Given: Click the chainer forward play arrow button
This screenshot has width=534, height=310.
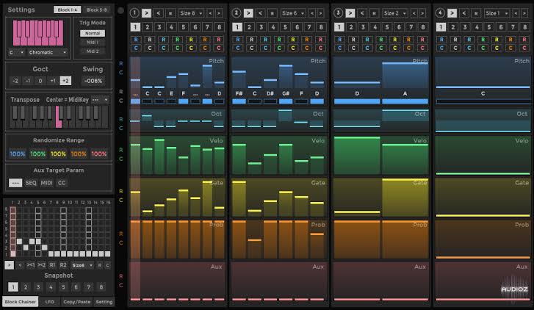Looking at the screenshot, I should point(10,265).
